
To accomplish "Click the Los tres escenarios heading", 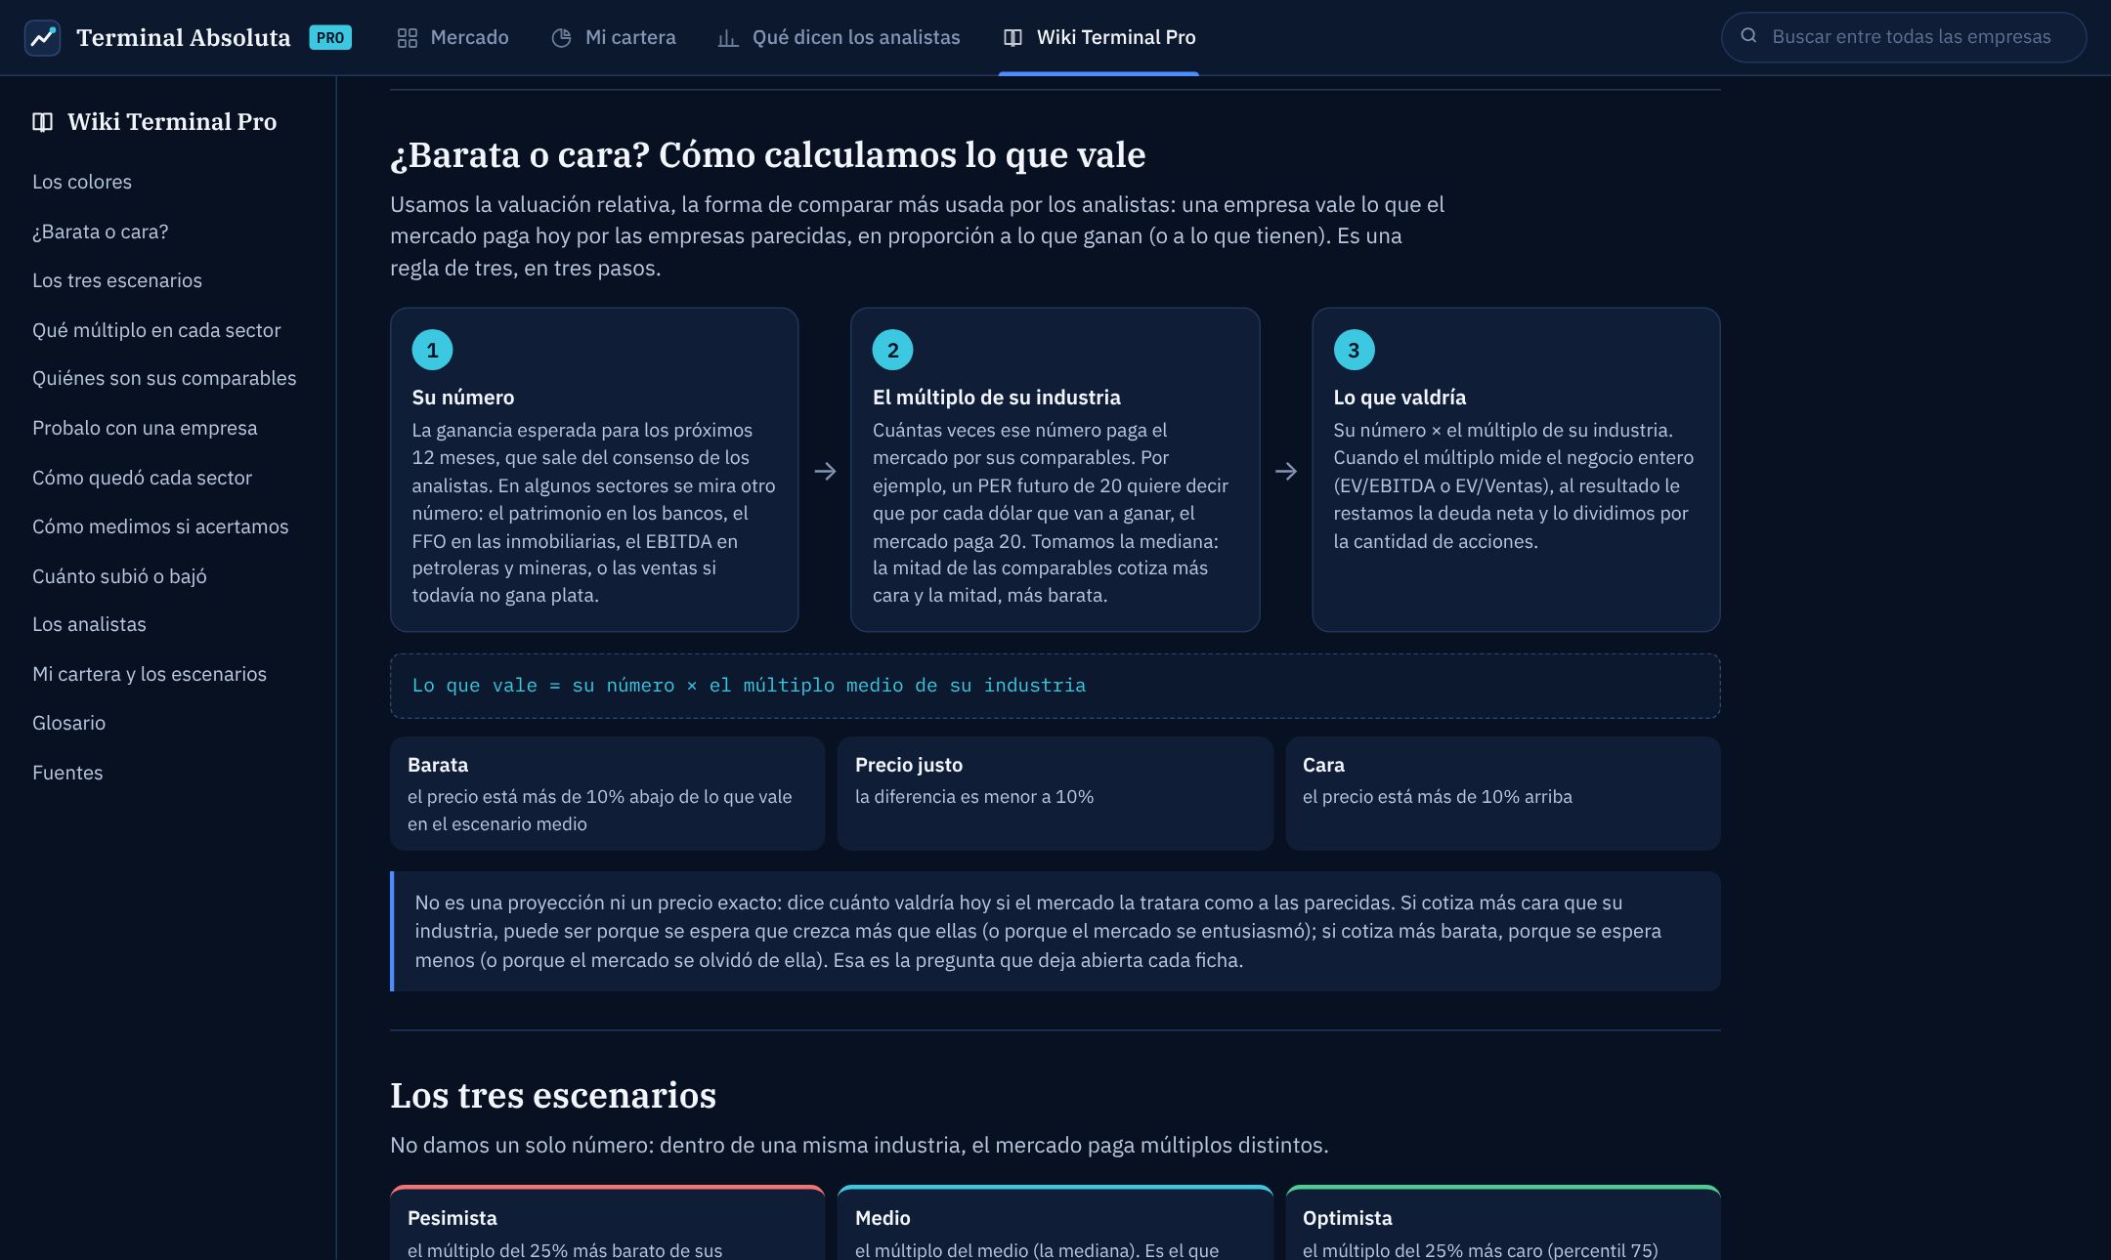I will point(553,1095).
